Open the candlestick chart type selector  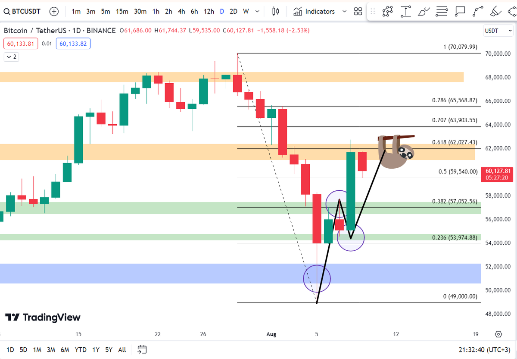(276, 12)
